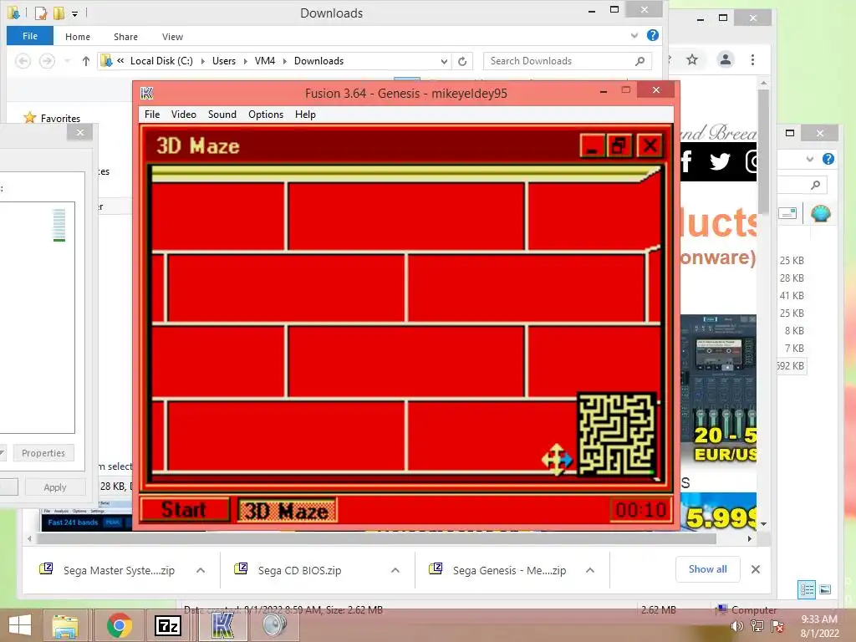Click the volume icon in system tray

[x=737, y=626]
